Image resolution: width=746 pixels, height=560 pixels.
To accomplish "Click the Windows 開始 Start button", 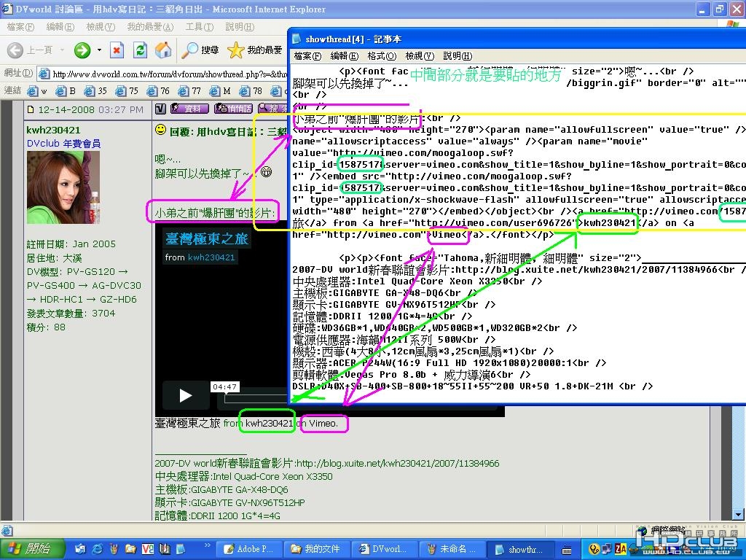I will [32, 548].
